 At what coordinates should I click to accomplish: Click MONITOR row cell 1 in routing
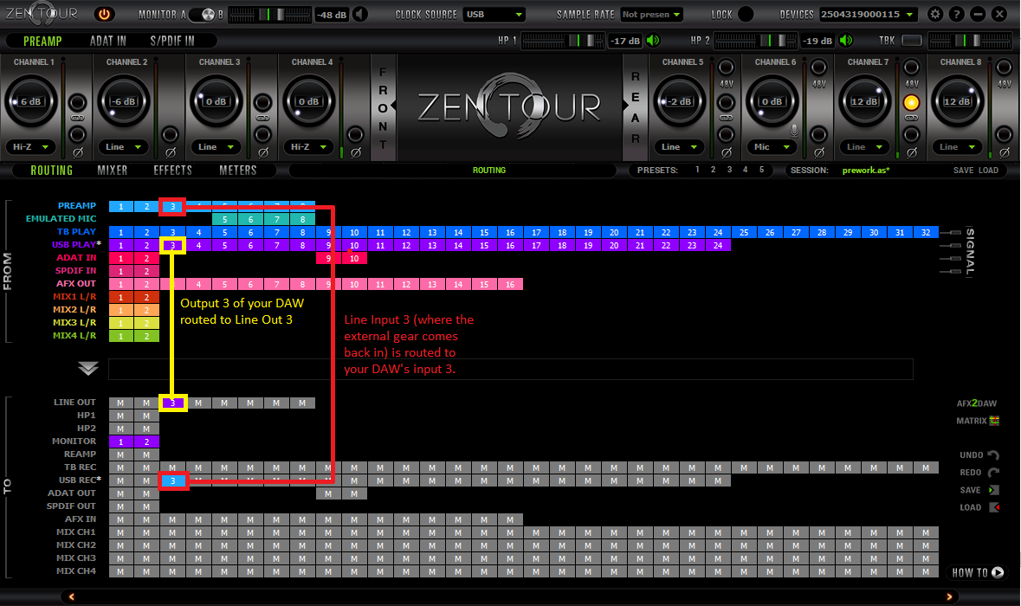click(x=120, y=442)
